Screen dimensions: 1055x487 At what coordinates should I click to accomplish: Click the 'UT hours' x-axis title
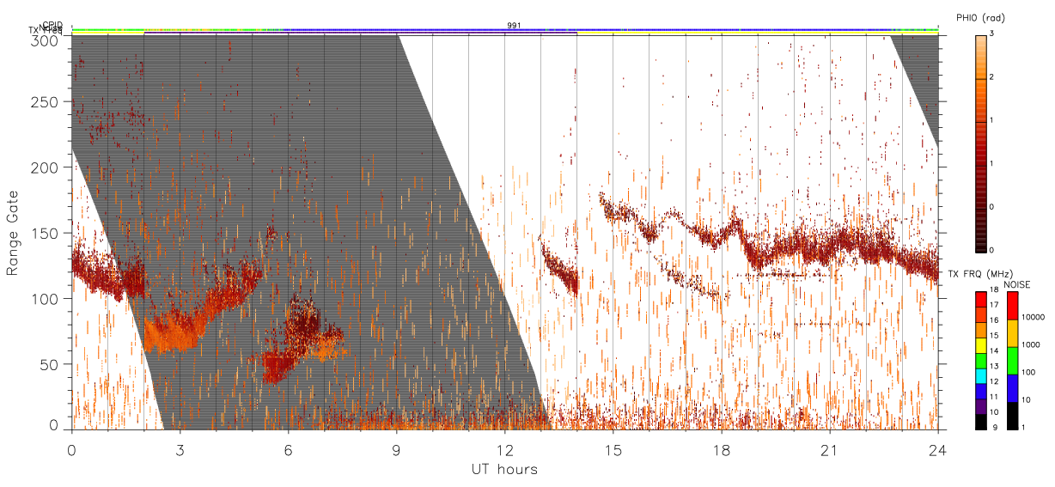[504, 470]
